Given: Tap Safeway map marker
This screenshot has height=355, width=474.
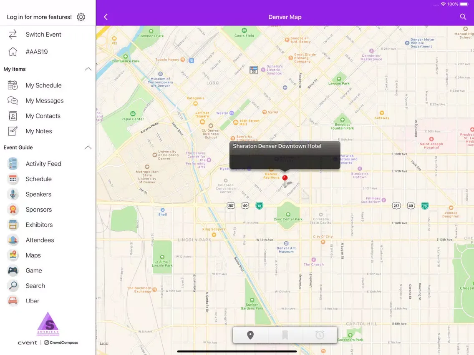Looking at the screenshot, I should (382, 113).
